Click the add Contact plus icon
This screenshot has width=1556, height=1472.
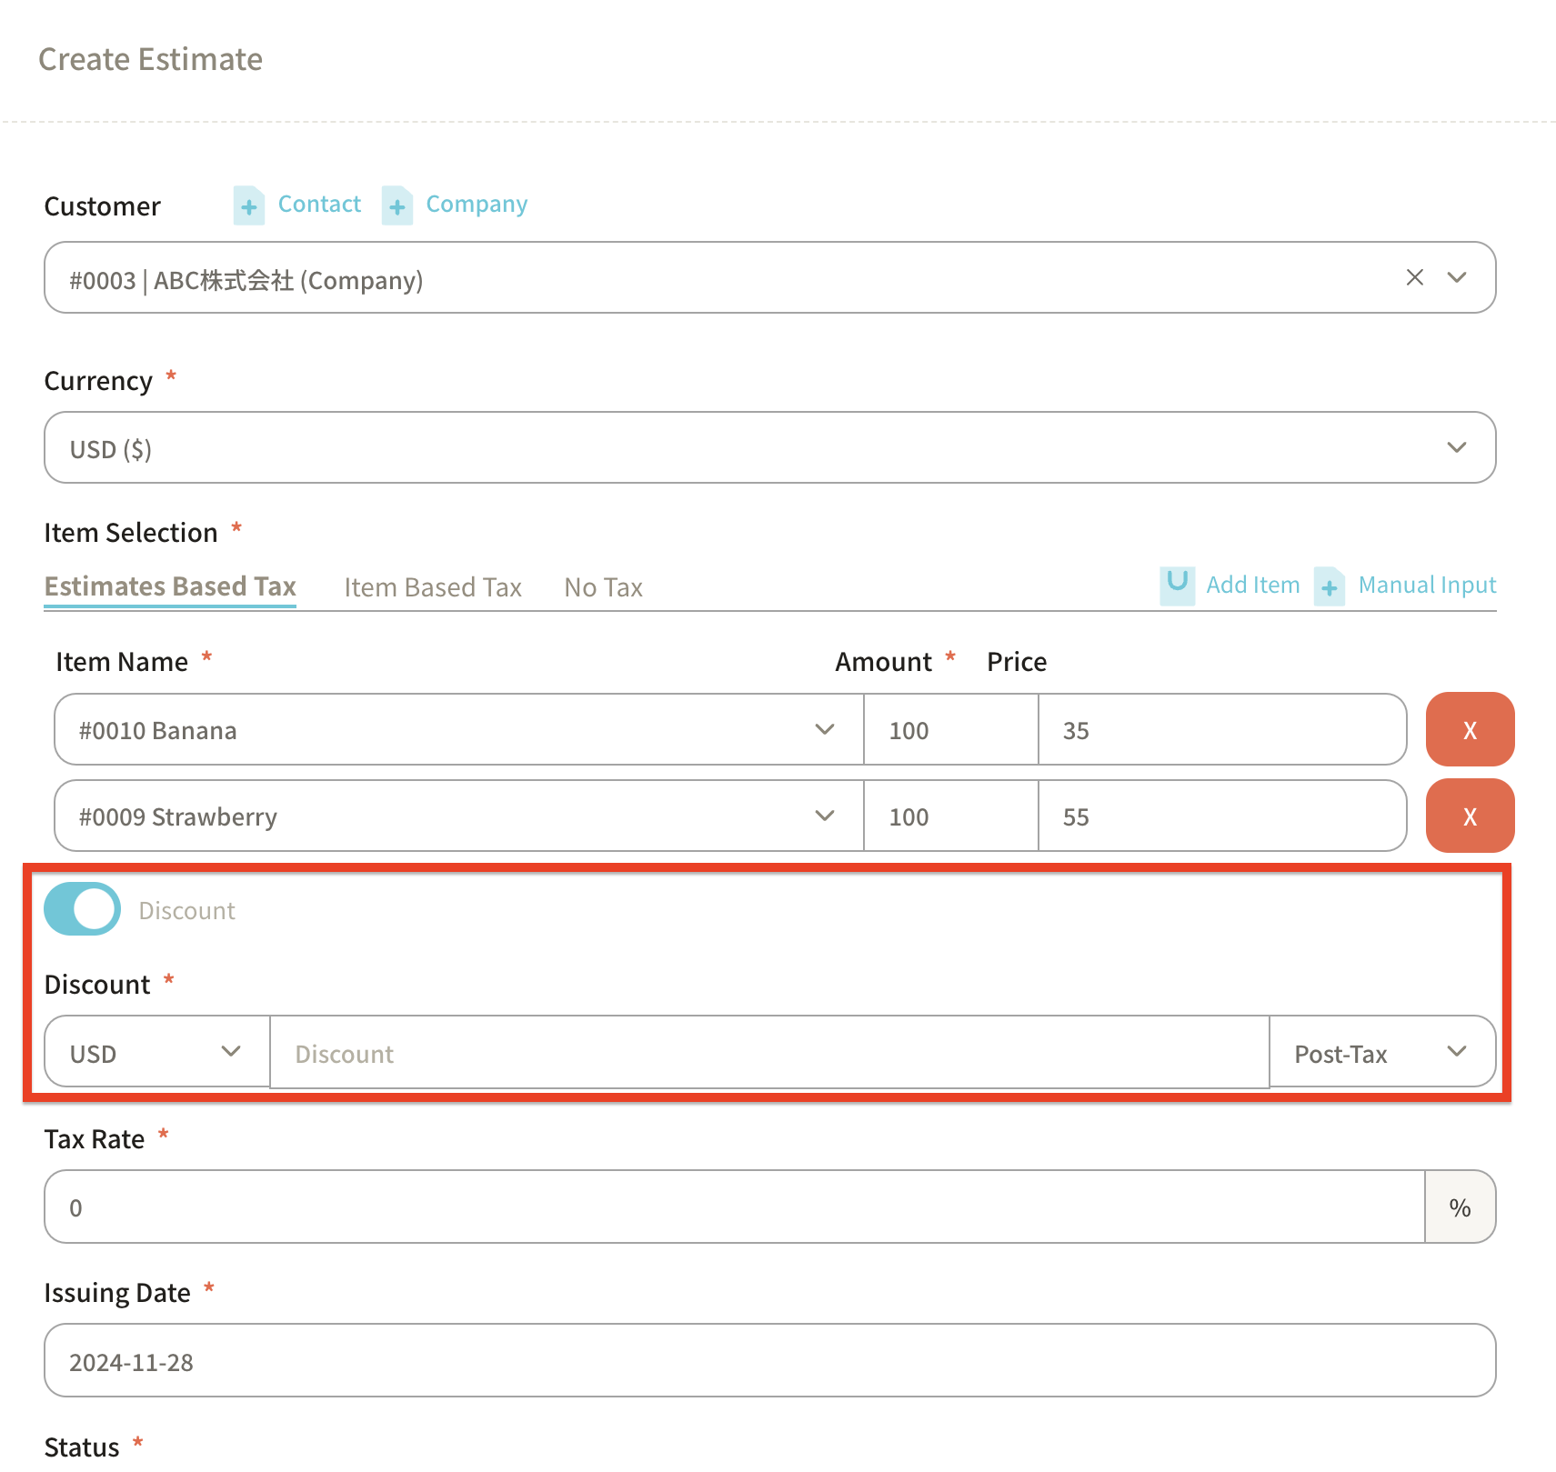tap(248, 205)
